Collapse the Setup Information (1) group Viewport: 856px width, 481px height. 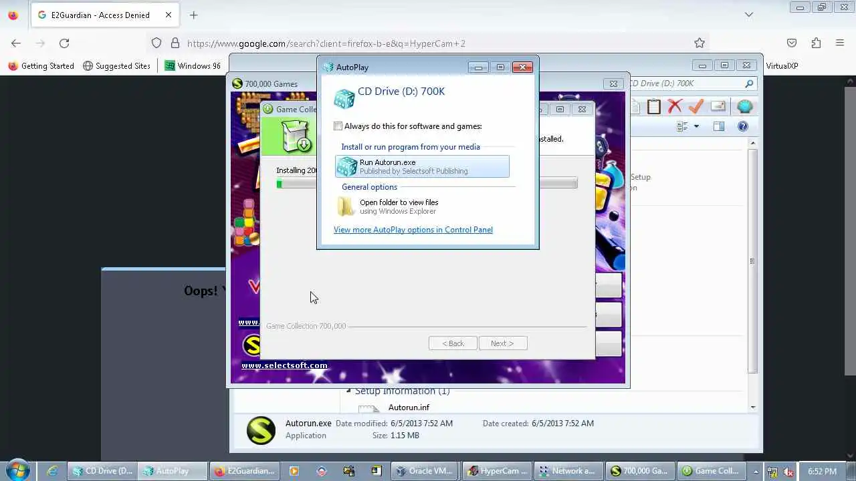point(348,391)
